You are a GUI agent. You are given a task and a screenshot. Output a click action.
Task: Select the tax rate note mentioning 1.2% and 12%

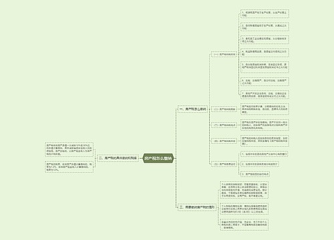coord(69,167)
